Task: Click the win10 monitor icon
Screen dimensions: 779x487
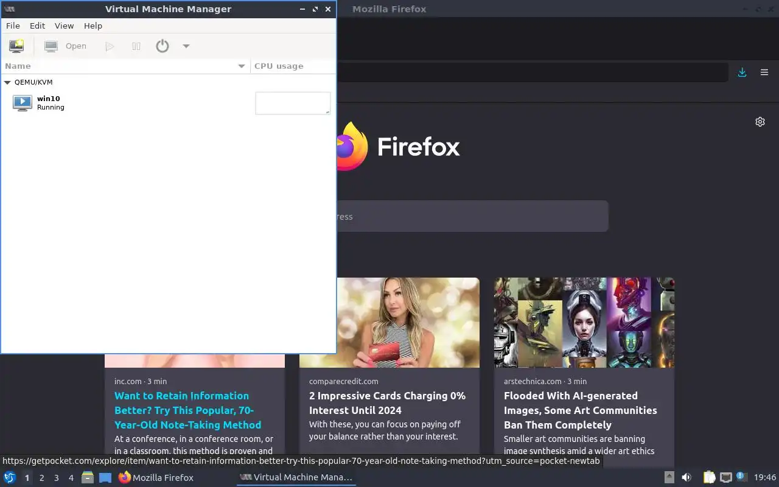Action: (23, 103)
